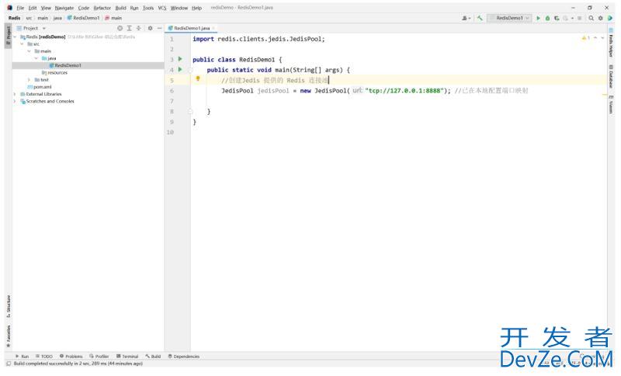Toggle the Structure tool window stripe button
This screenshot has width=621, height=376.
8,306
